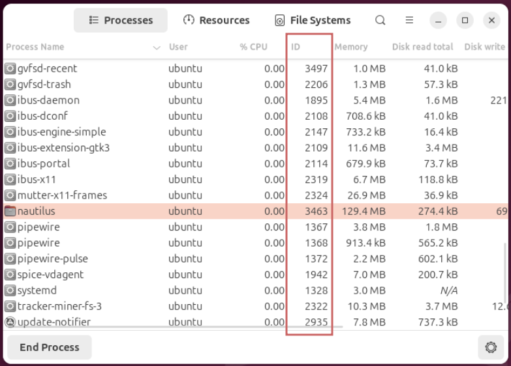
Task: Select the tracker-miner-fs-3 process name
Action: tap(59, 306)
